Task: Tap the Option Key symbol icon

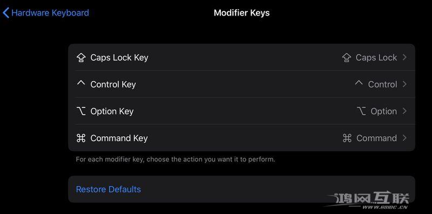Action: point(80,111)
